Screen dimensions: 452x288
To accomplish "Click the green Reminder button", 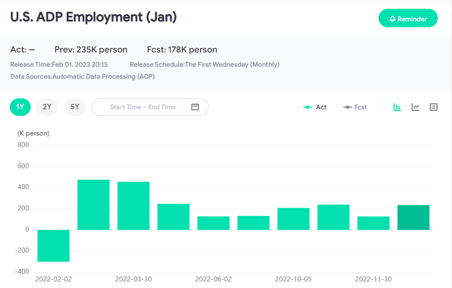I will click(x=408, y=19).
